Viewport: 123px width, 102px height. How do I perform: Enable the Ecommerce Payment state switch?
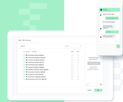[72, 58]
